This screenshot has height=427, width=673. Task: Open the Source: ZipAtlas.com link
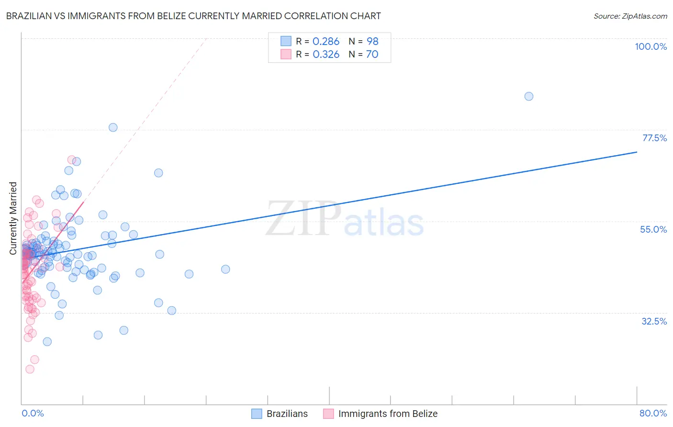[x=630, y=16]
